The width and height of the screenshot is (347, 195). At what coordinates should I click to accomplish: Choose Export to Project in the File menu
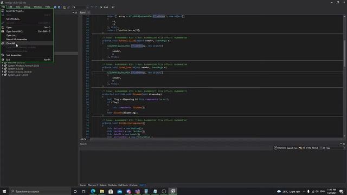27,11
